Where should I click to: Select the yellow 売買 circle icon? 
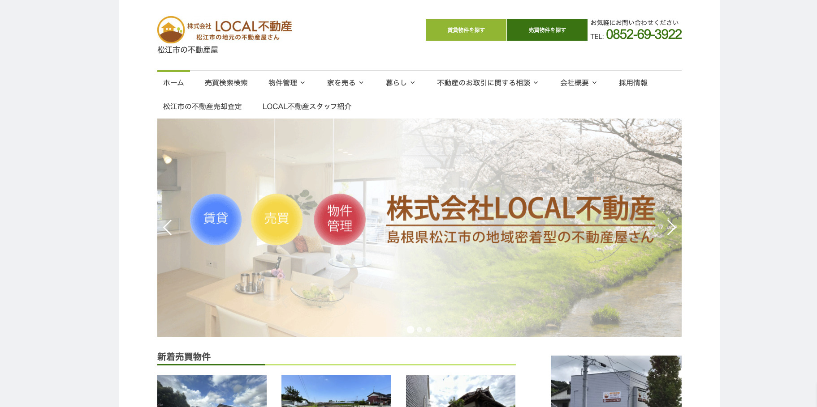(277, 219)
